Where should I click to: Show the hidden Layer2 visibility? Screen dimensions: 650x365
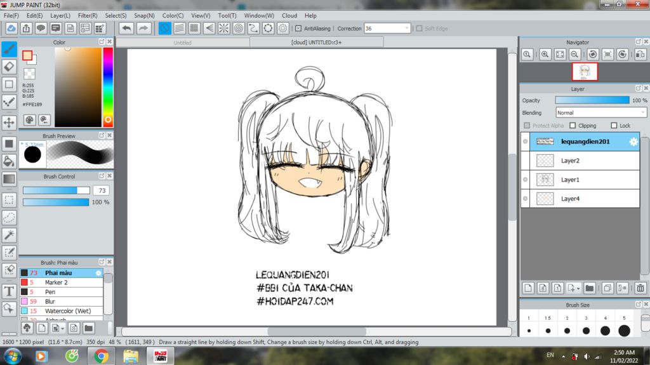(525, 161)
